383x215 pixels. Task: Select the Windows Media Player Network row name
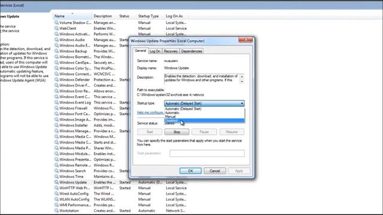(x=75, y=148)
